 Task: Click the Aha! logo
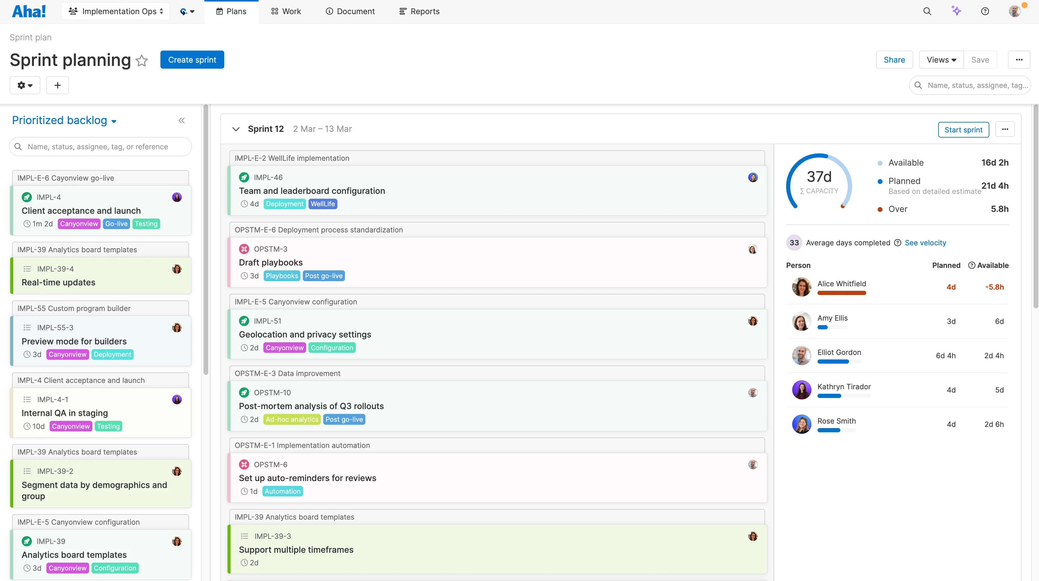[x=29, y=11]
